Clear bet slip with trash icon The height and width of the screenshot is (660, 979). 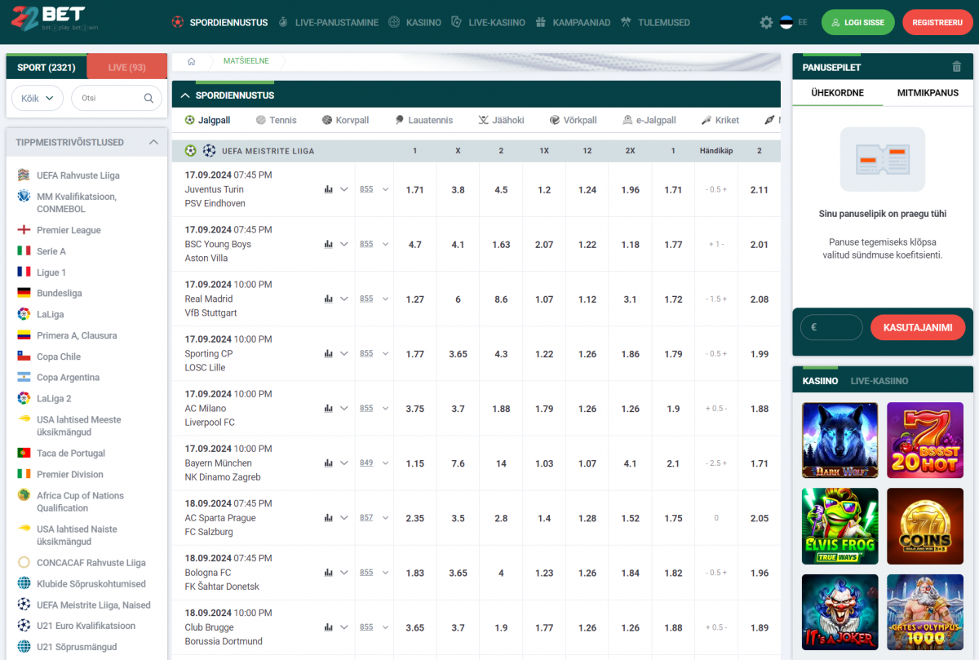956,67
